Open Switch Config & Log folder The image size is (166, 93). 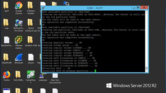[31, 25]
